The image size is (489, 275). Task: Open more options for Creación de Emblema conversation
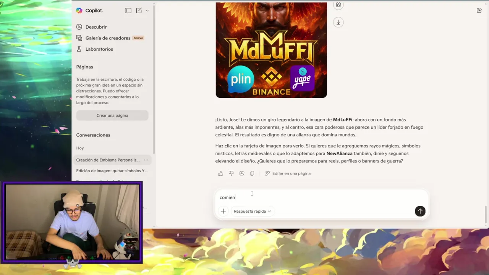146,160
